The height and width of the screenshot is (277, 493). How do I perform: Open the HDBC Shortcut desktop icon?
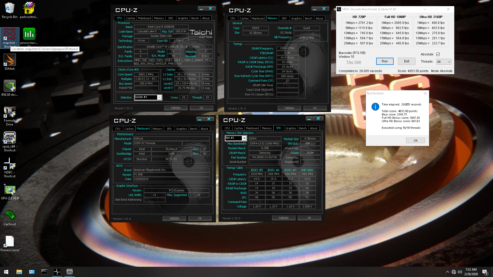[x=10, y=167]
